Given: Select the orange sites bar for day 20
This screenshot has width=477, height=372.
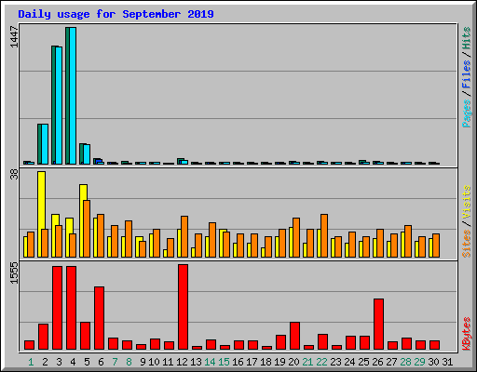Looking at the screenshot, I should click(296, 237).
